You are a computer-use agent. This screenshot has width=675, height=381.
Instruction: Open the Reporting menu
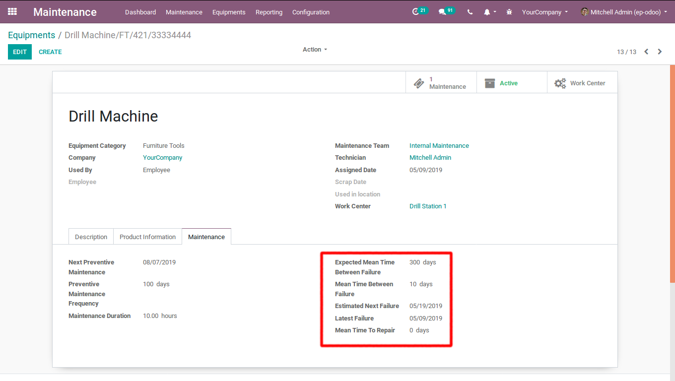point(269,12)
